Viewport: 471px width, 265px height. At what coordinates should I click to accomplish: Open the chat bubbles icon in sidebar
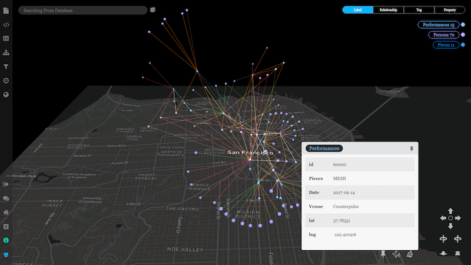[6, 198]
